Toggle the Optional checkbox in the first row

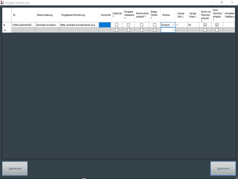click(117, 25)
